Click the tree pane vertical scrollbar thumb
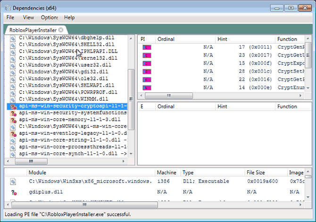This screenshot has width=316, height=222. (x=131, y=99)
